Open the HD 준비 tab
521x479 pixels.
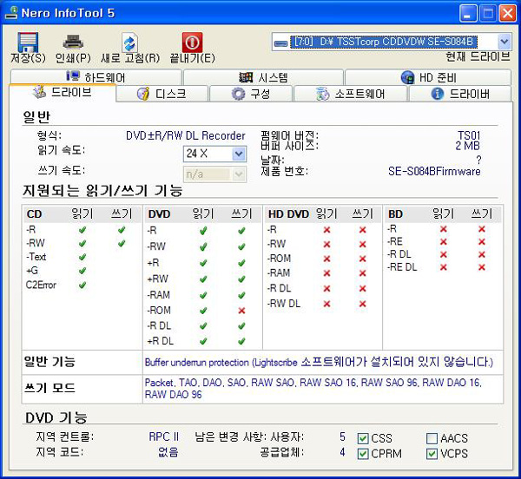[x=428, y=77]
